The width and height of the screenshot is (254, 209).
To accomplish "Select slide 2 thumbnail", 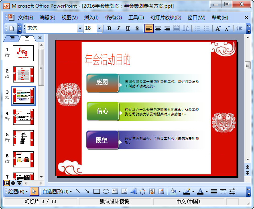I will (x=23, y=74).
